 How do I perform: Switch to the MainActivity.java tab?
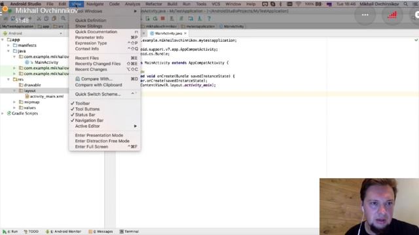pyautogui.click(x=168, y=33)
